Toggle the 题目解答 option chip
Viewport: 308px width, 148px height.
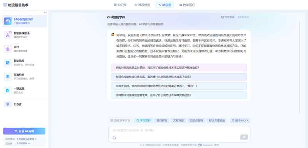[x=162, y=120]
